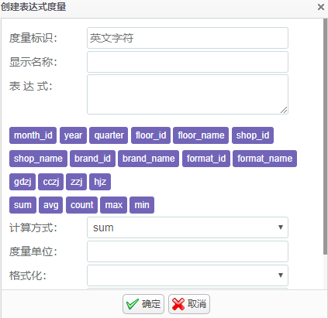Insert the month_id field tag
This screenshot has height=318, width=328.
pyautogui.click(x=33, y=135)
